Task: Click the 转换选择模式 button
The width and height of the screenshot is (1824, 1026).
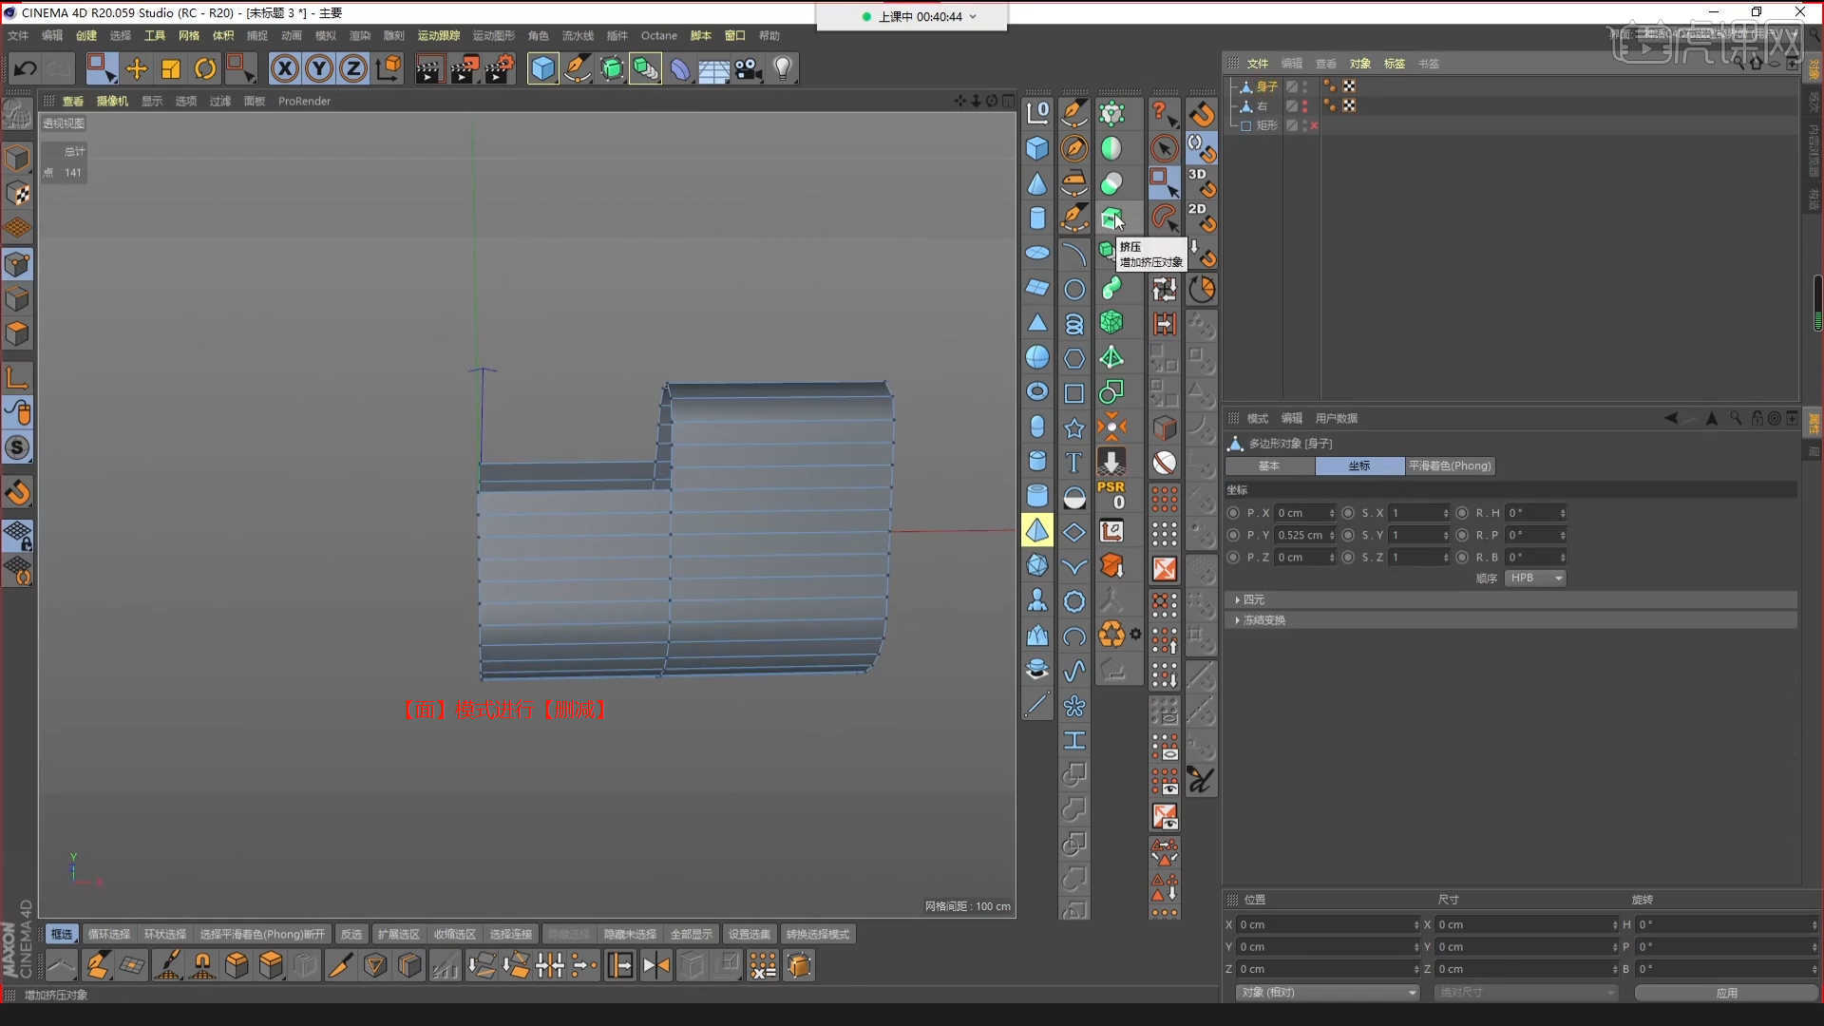Action: pos(818,935)
